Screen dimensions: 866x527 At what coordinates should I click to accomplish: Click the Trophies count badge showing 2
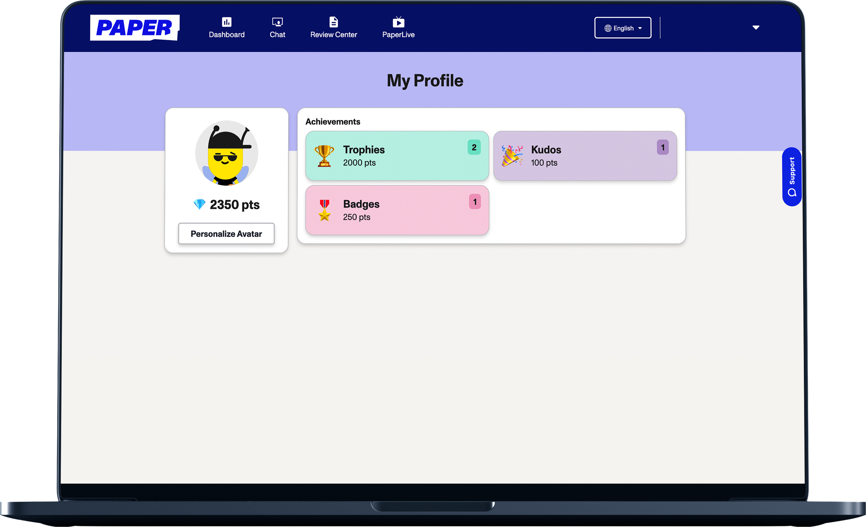[474, 147]
